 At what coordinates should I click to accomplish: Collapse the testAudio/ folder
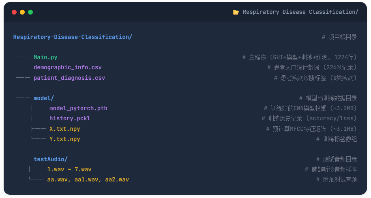click(x=51, y=159)
